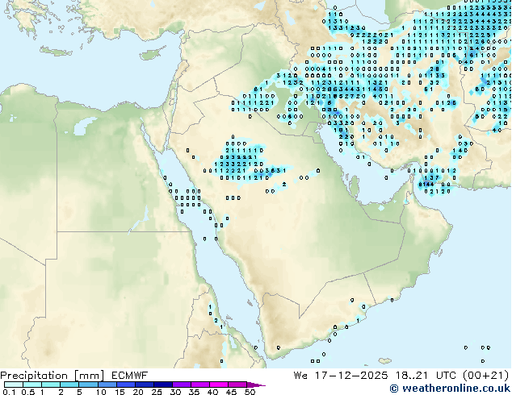
Task: Click the weatheronline.co.uk link text
Action: [x=456, y=389]
